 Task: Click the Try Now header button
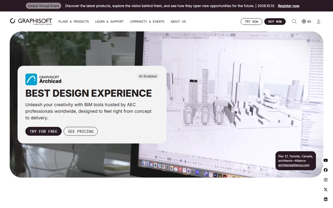[251, 22]
